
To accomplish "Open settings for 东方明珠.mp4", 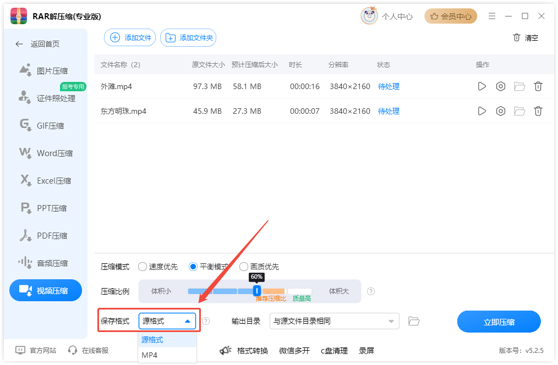I will pos(501,111).
